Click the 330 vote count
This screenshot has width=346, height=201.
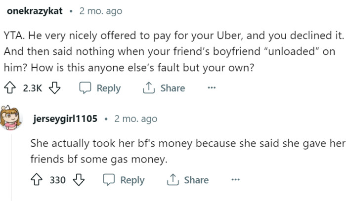57,180
